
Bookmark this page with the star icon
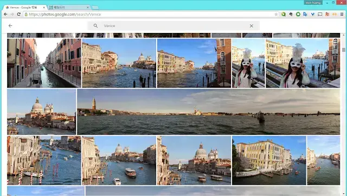pos(276,15)
